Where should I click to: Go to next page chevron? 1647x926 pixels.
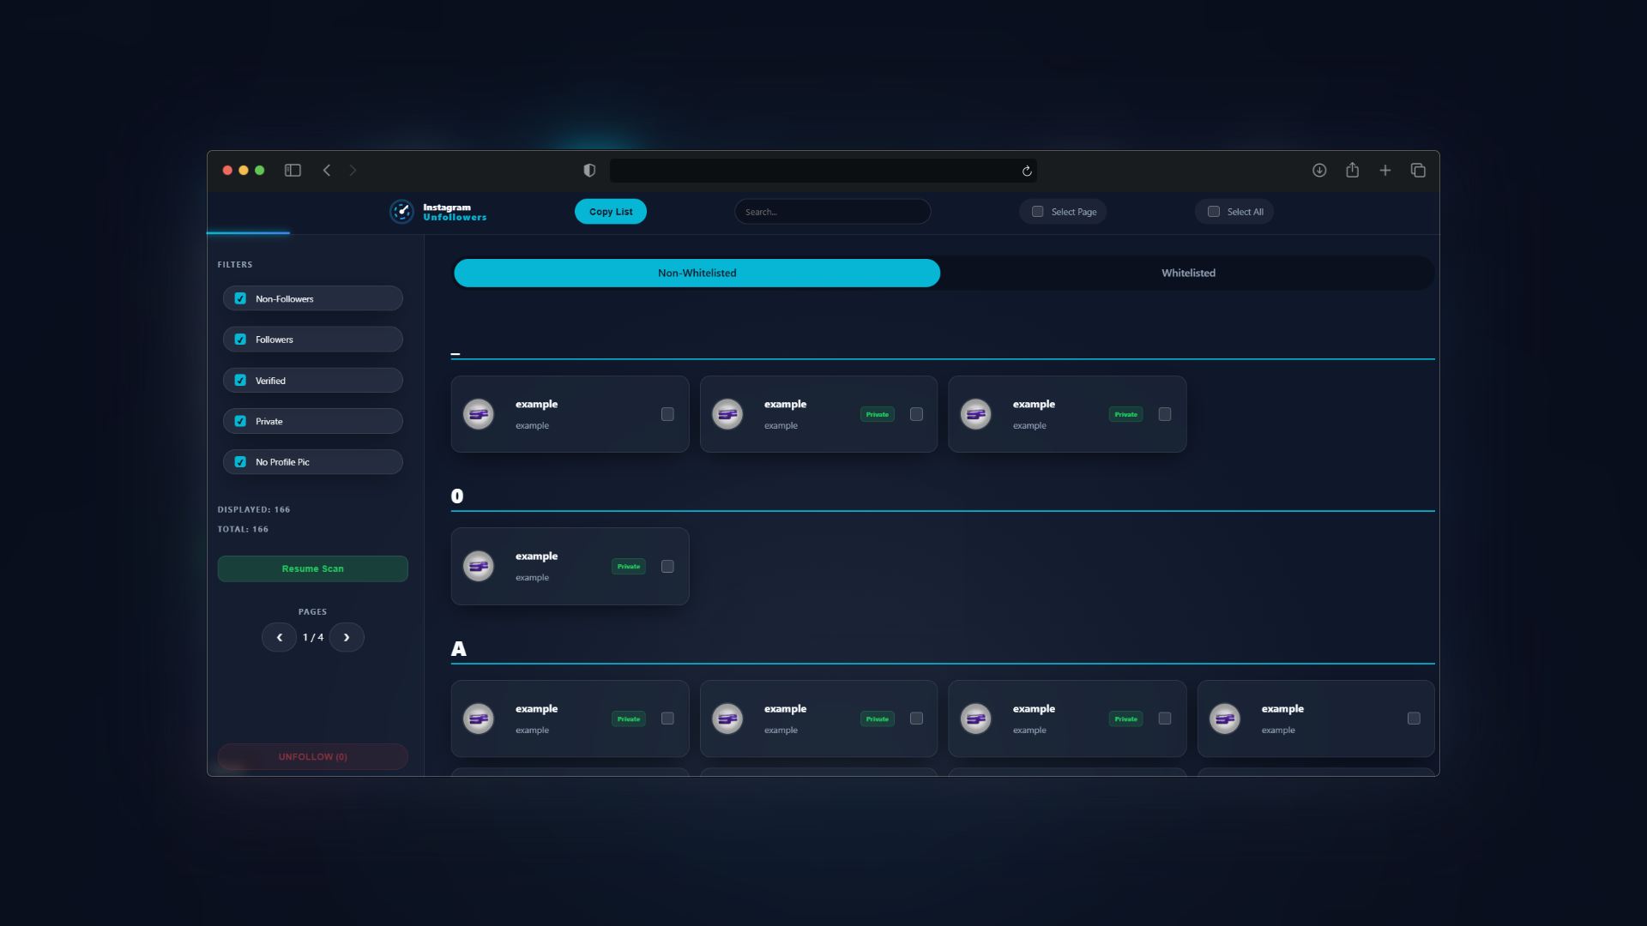pyautogui.click(x=347, y=638)
